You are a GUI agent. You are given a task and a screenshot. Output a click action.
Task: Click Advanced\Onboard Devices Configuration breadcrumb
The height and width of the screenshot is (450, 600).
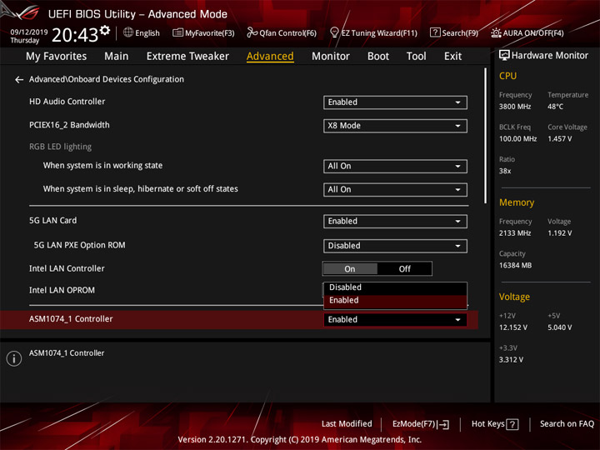click(x=107, y=80)
